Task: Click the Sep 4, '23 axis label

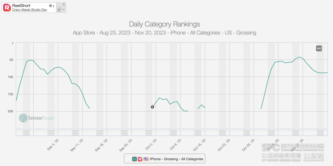Action: coord(53,145)
